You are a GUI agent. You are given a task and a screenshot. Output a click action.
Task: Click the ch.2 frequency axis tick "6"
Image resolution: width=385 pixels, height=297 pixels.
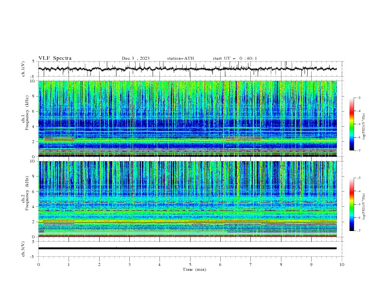click(34, 192)
